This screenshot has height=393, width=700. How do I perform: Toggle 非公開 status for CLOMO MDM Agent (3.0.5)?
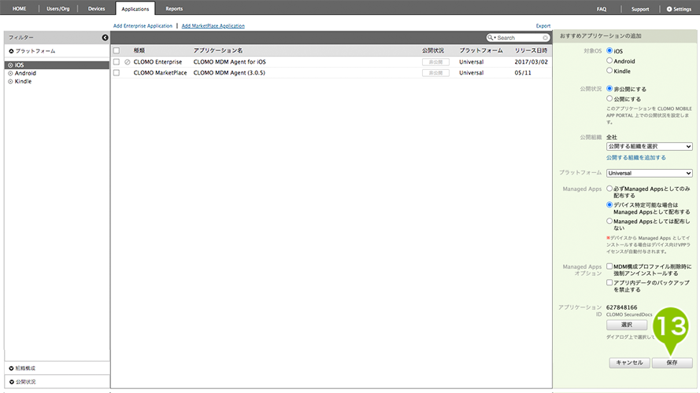click(435, 72)
